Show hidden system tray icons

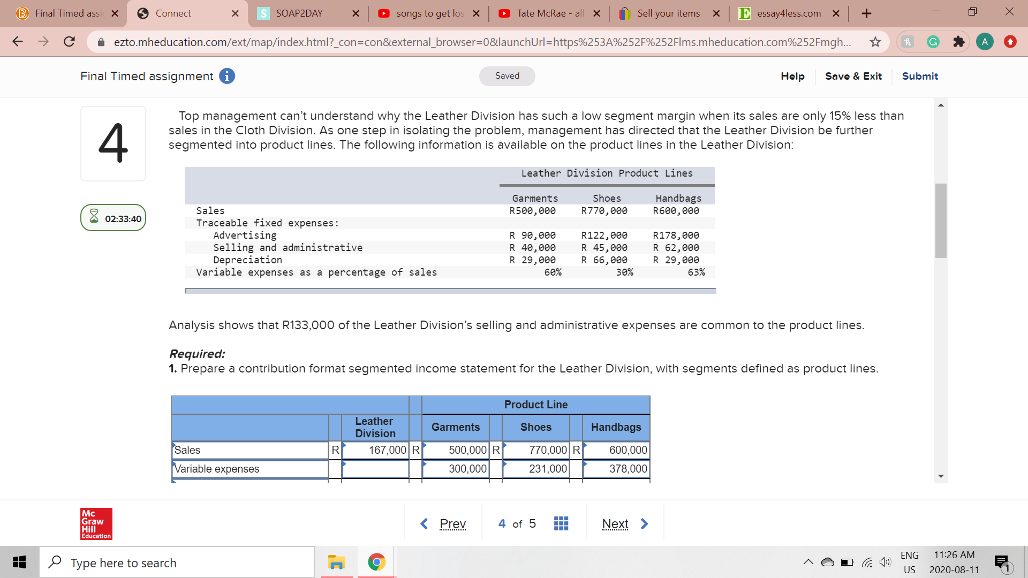pyautogui.click(x=807, y=562)
